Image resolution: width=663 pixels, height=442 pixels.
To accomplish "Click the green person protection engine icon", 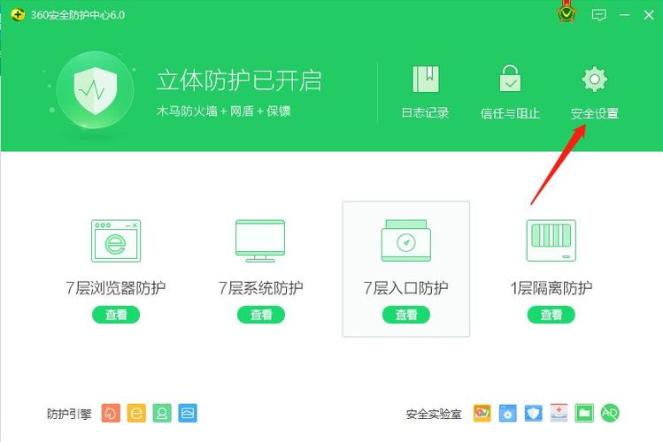I will pos(162,414).
